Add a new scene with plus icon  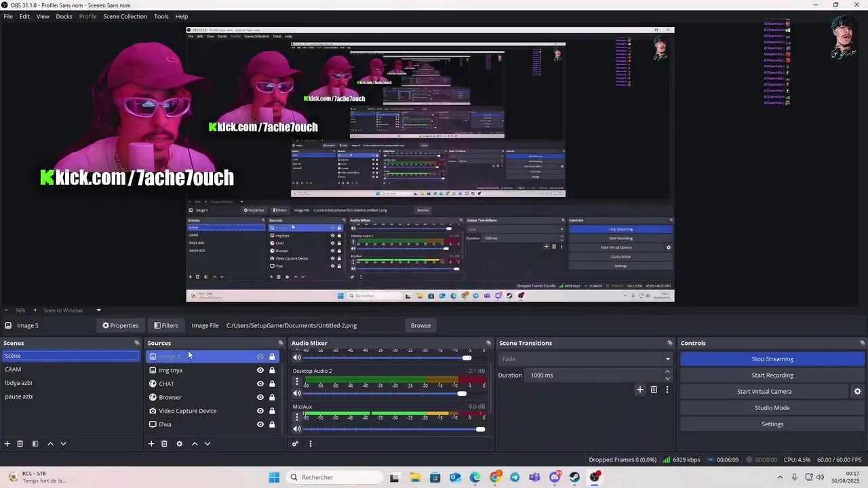point(7,444)
